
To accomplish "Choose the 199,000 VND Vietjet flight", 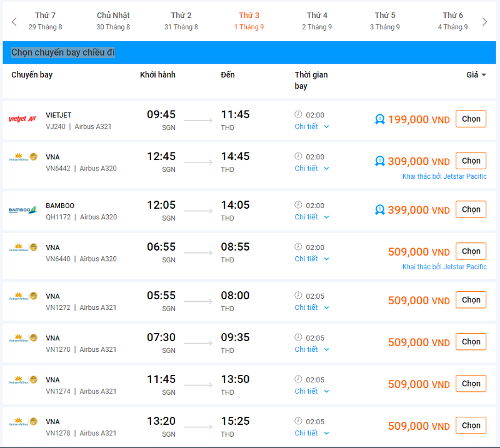I will click(x=471, y=119).
